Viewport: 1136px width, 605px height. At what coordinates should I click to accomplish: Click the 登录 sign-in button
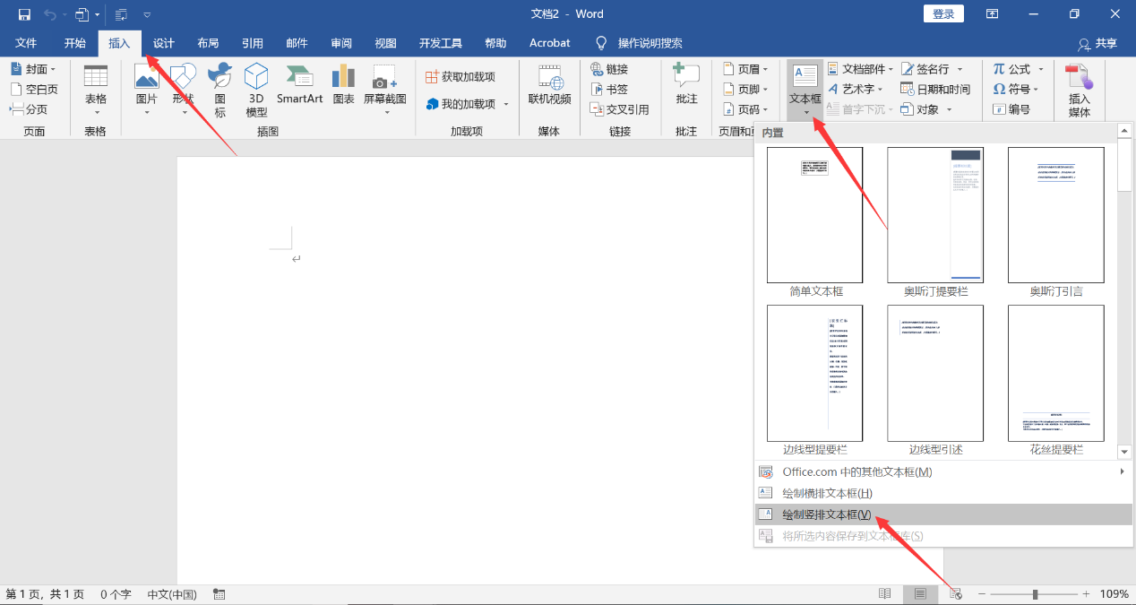click(942, 13)
